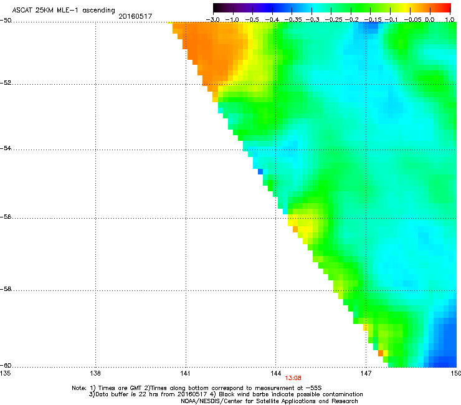Click the longitude axis label 138
Image resolution: width=461 pixels, height=405 pixels.
click(95, 373)
